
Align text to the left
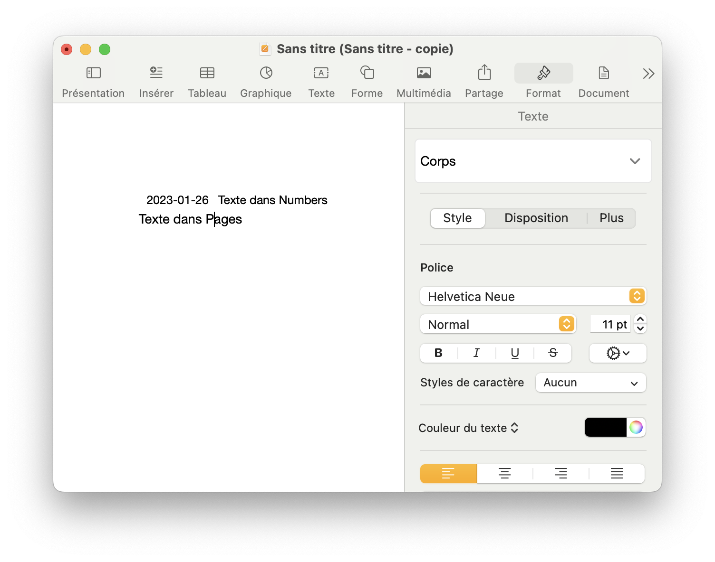pos(448,474)
